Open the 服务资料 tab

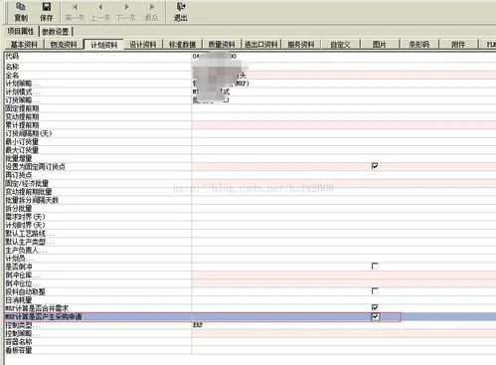300,45
